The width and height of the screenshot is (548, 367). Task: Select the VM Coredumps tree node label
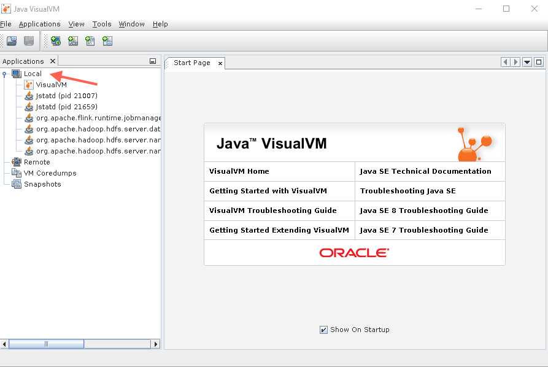[50, 173]
